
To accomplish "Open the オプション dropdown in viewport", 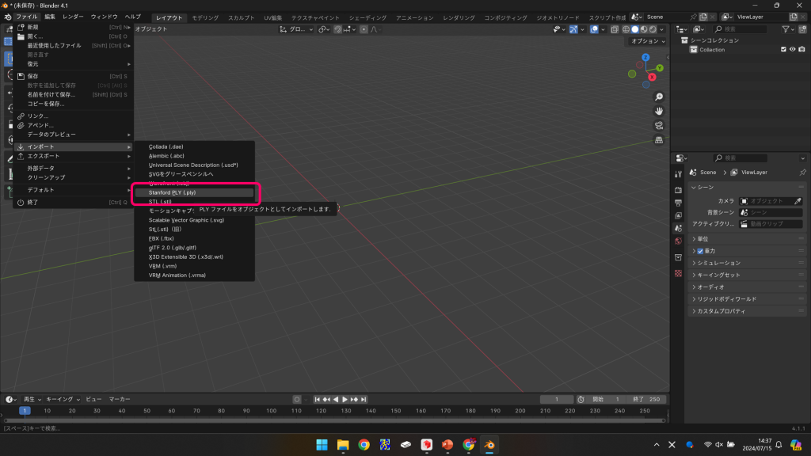I will click(647, 41).
